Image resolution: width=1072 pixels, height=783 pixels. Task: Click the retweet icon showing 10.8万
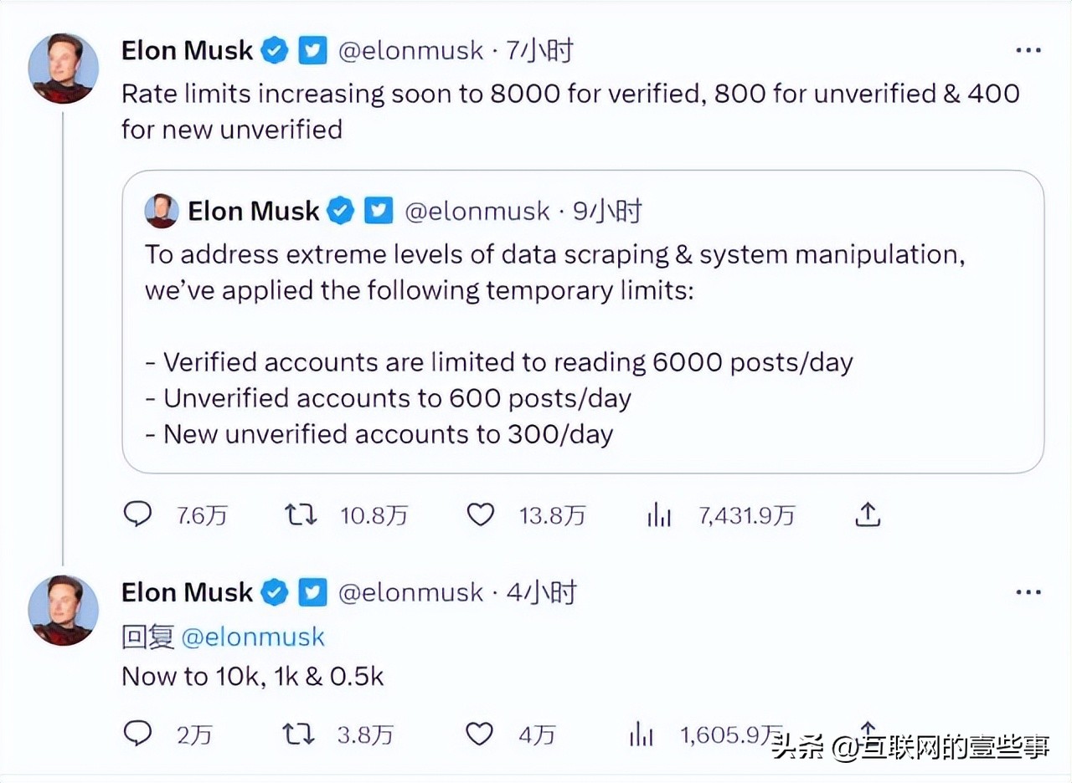point(299,514)
